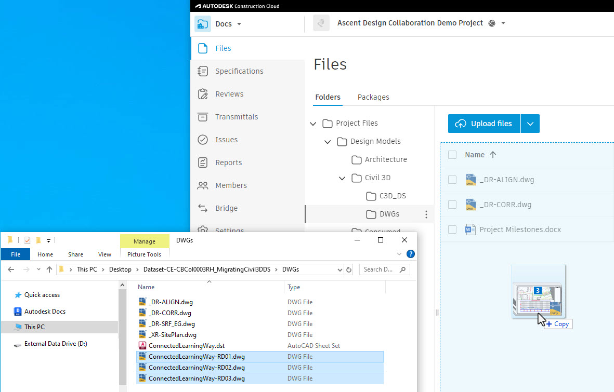The height and width of the screenshot is (392, 614).
Task: Refresh the Explorer address bar
Action: (349, 269)
